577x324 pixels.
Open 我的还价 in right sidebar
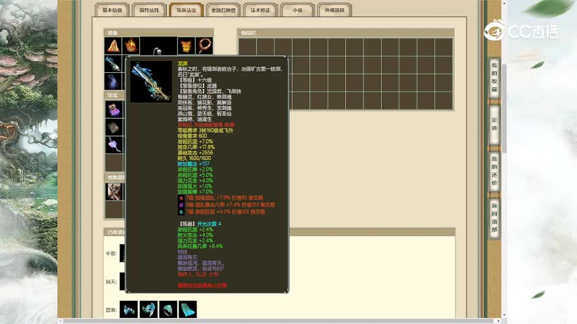(494, 171)
